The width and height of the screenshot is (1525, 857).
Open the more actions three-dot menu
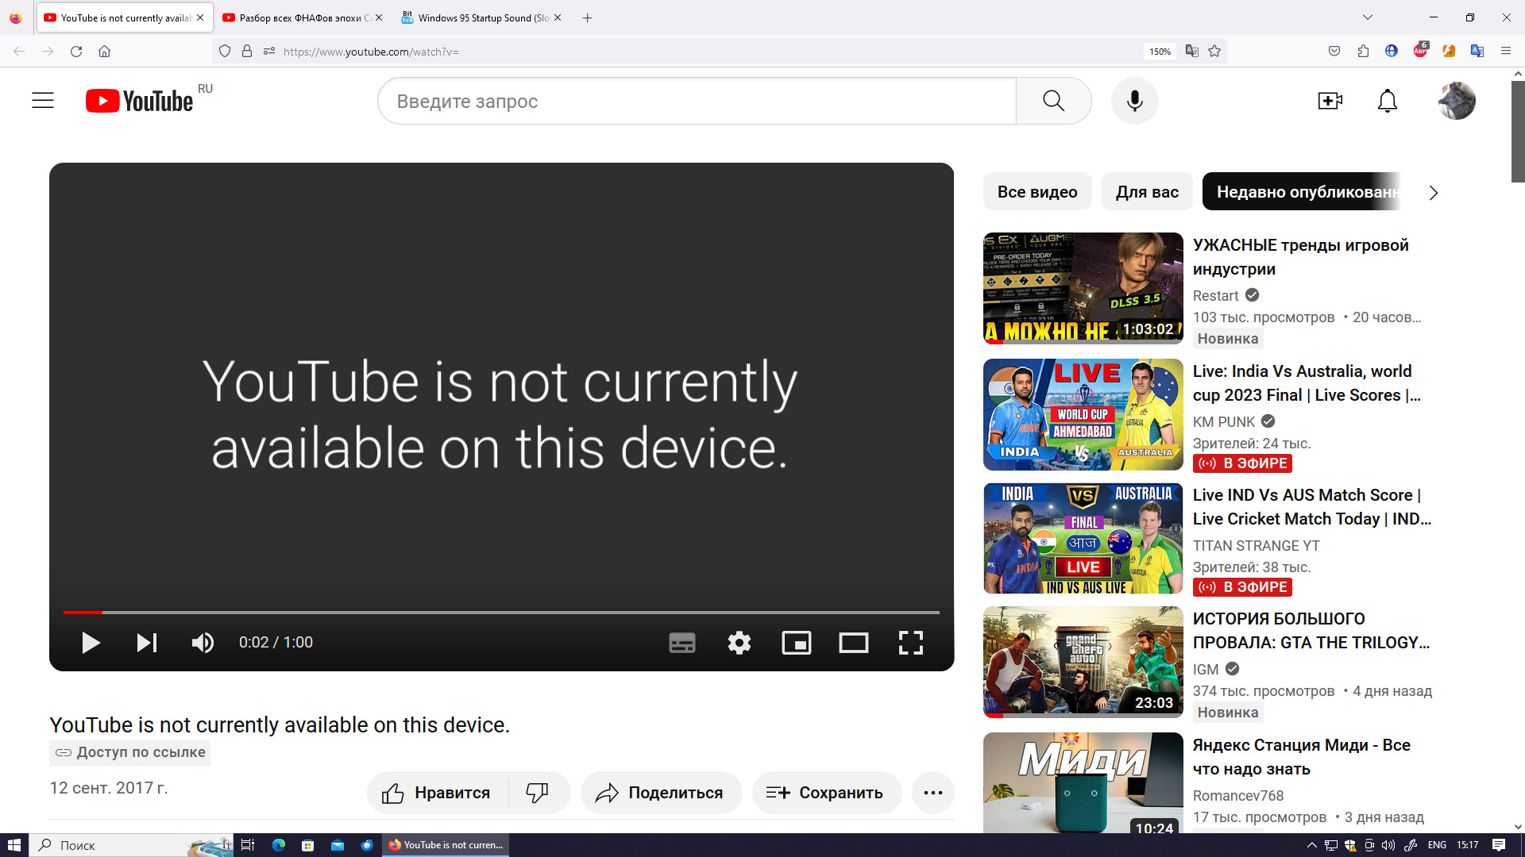(x=932, y=792)
